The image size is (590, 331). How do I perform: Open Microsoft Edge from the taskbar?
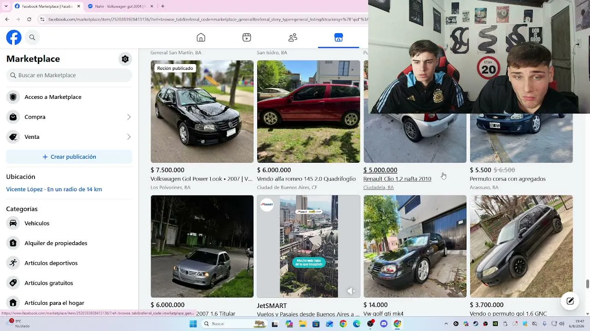pyautogui.click(x=357, y=324)
